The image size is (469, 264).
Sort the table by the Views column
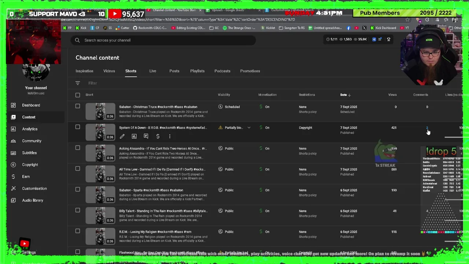coord(392,95)
